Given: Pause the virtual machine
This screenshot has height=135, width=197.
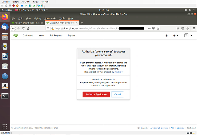Looking at the screenshot, I should point(22,6).
